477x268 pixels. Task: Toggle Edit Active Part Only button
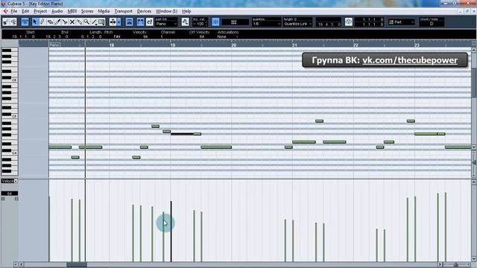[x=140, y=22]
